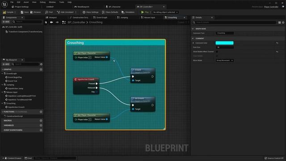
Task: Collapse the Comment section in Details
Action: (193, 38)
